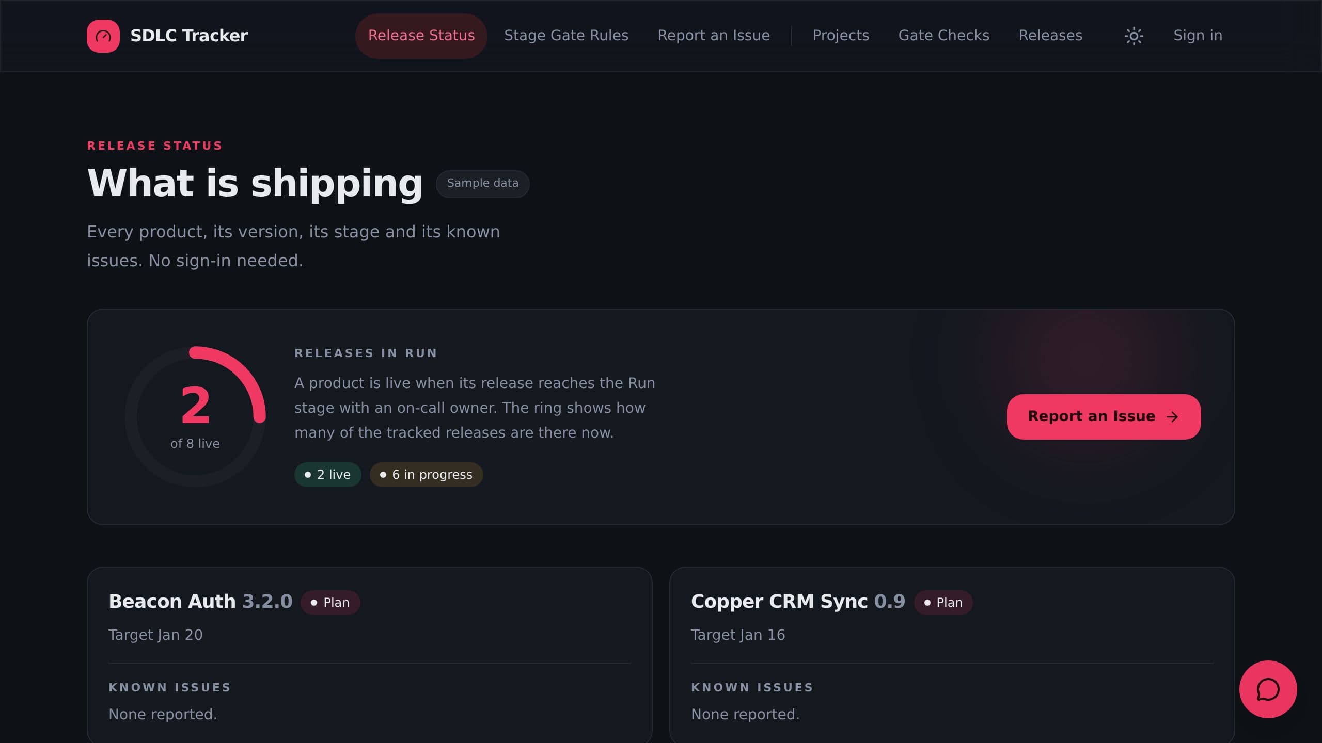
Task: Open the Stage Gate Rules page
Action: pos(566,36)
